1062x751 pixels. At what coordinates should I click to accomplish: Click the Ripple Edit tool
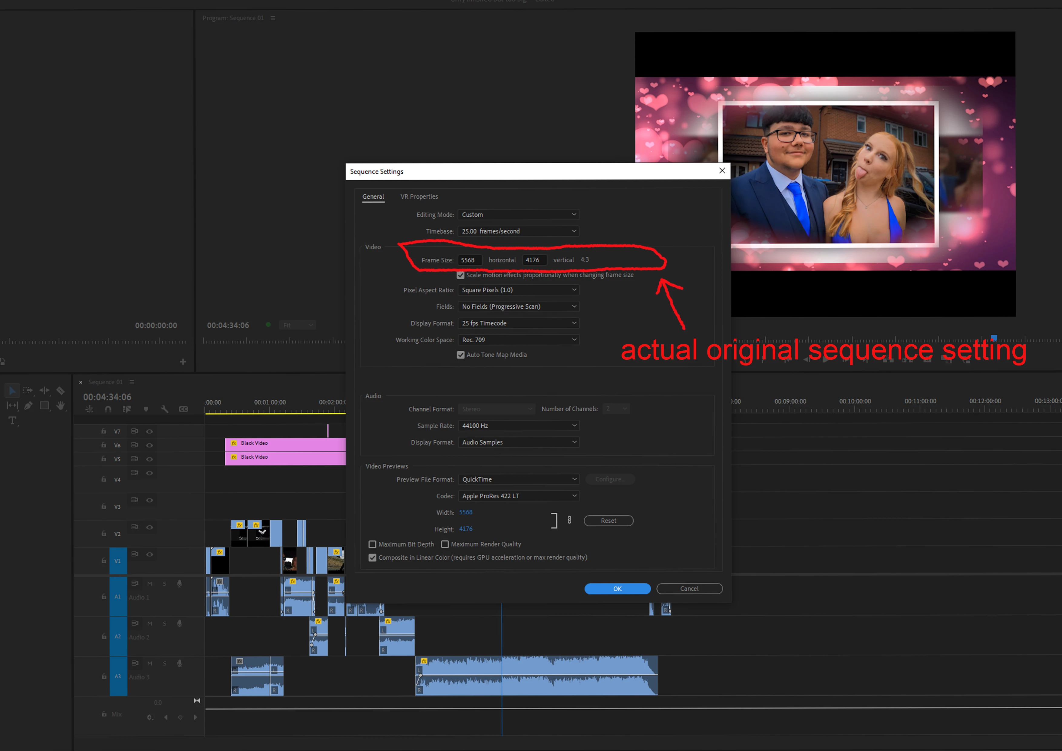click(45, 391)
